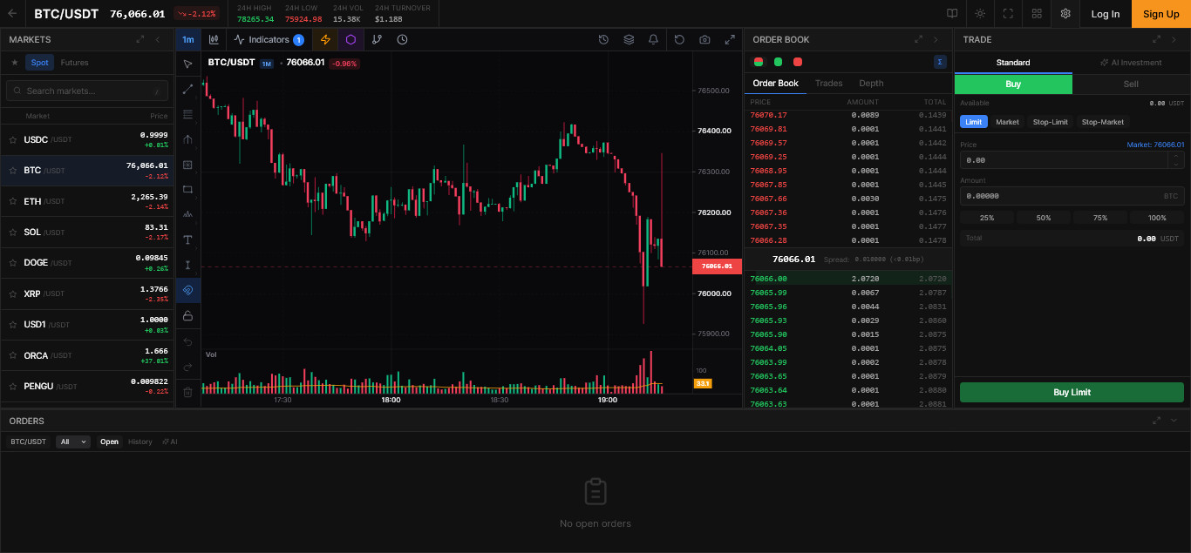Click the clock icon beside the branch icon
The width and height of the screenshot is (1191, 553).
(x=402, y=39)
